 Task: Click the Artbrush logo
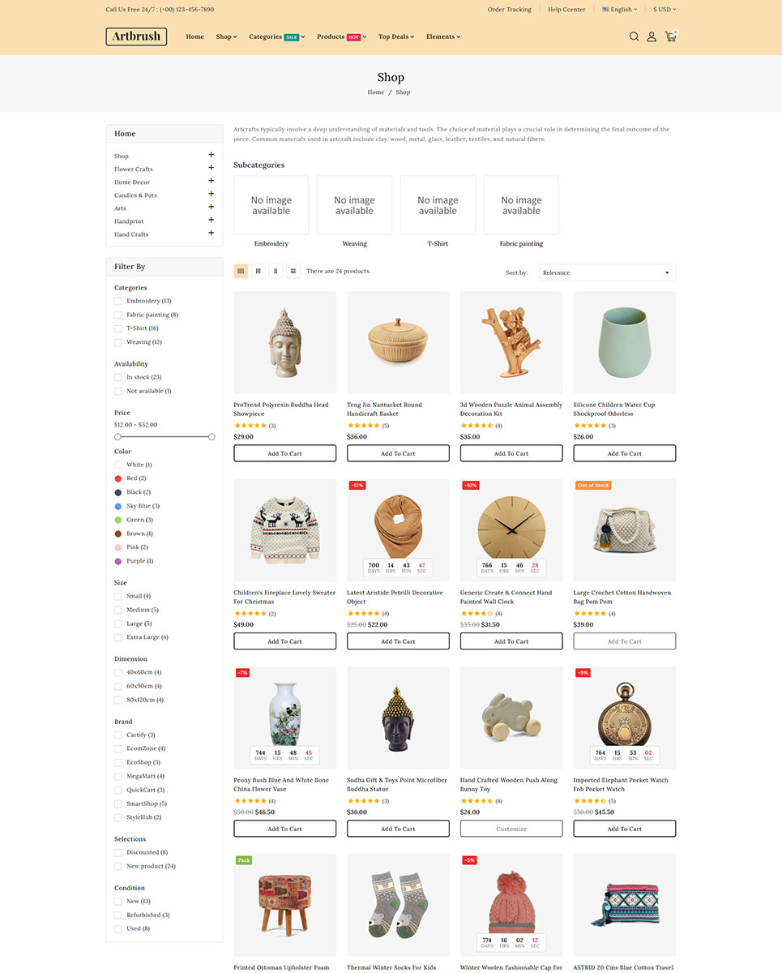tap(136, 36)
